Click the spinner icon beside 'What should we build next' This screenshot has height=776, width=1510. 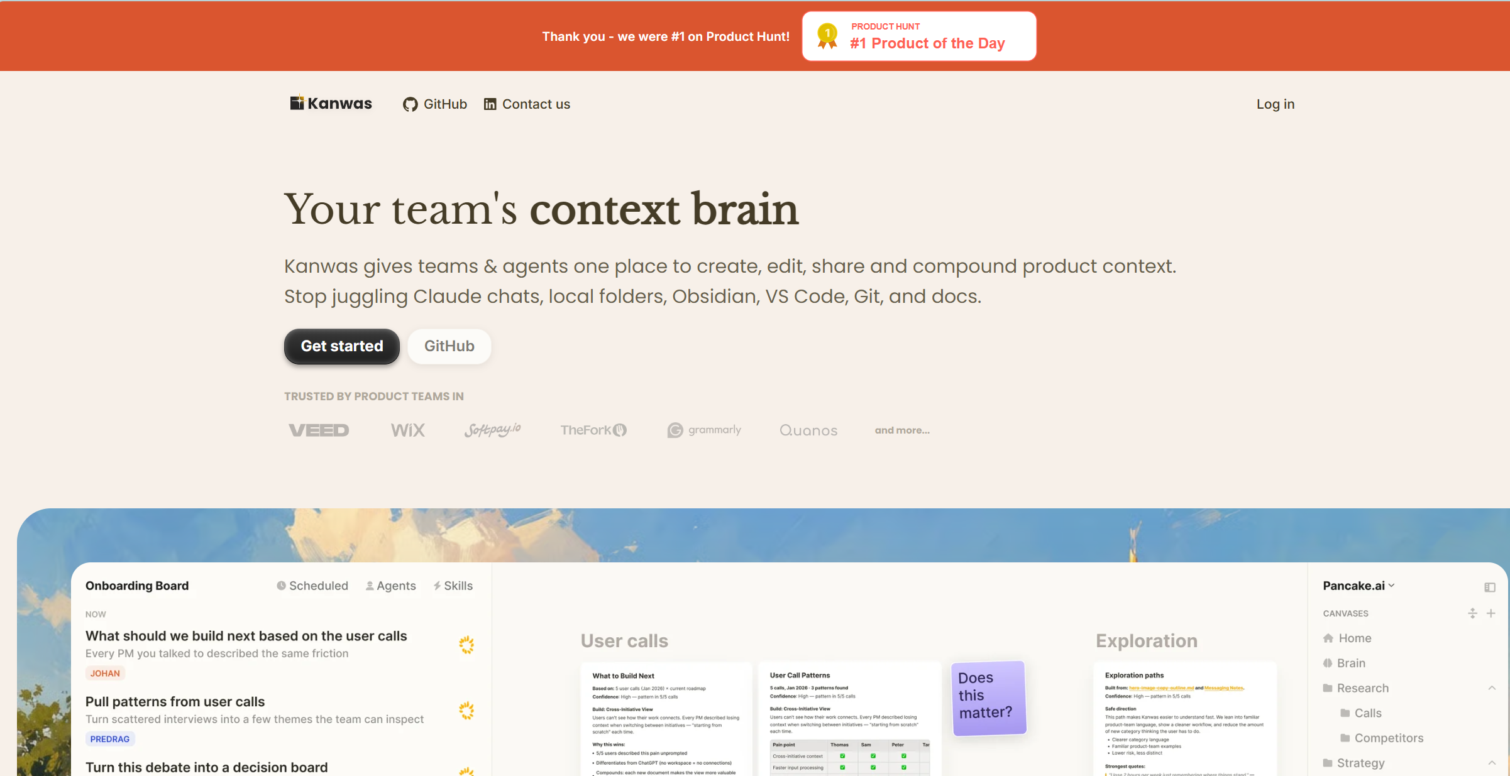pos(466,645)
